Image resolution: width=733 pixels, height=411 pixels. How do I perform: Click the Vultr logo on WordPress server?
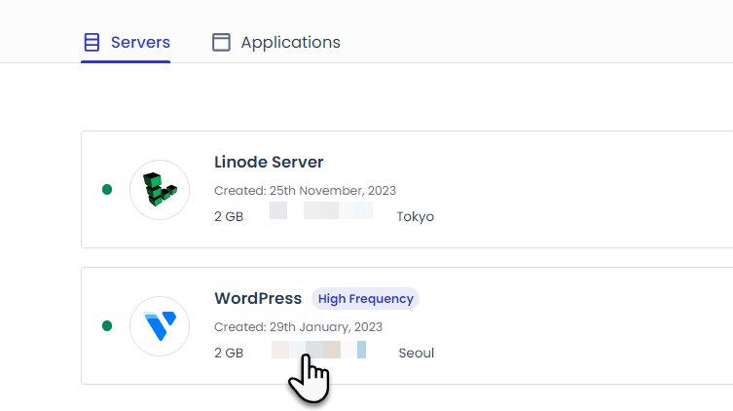(160, 326)
